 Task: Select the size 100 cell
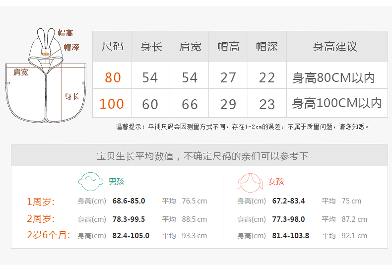tap(112, 104)
